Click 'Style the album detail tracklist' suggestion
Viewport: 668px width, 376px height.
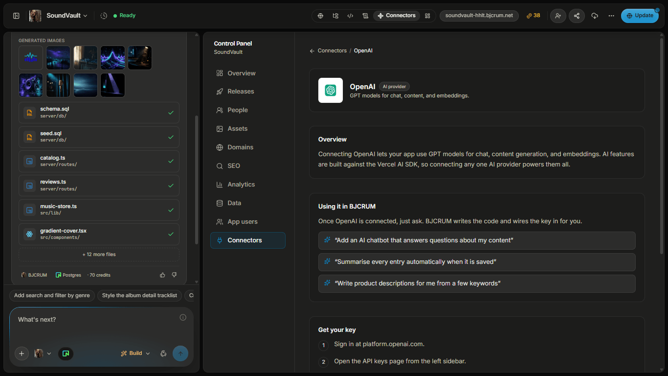(x=139, y=296)
